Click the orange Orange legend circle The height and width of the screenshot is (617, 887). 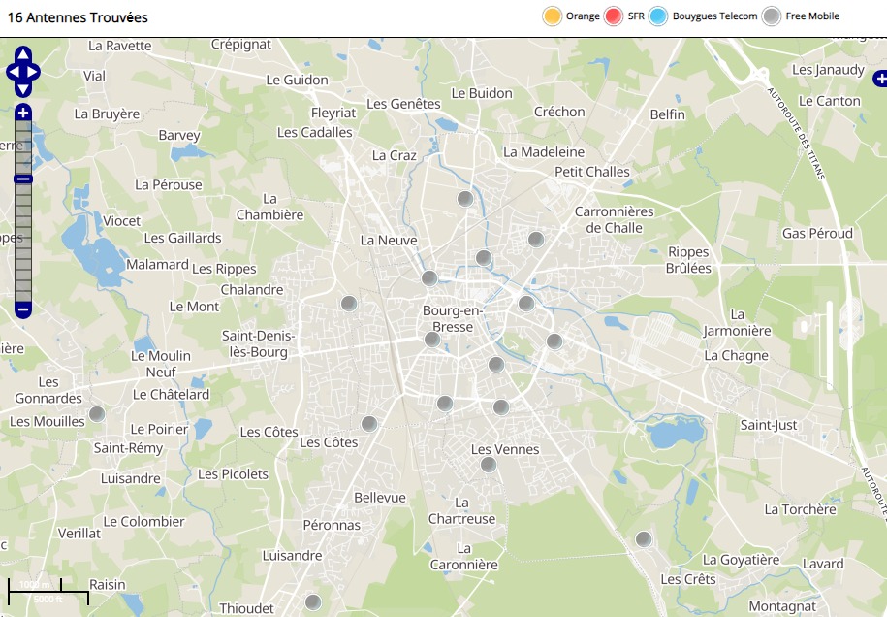(553, 16)
